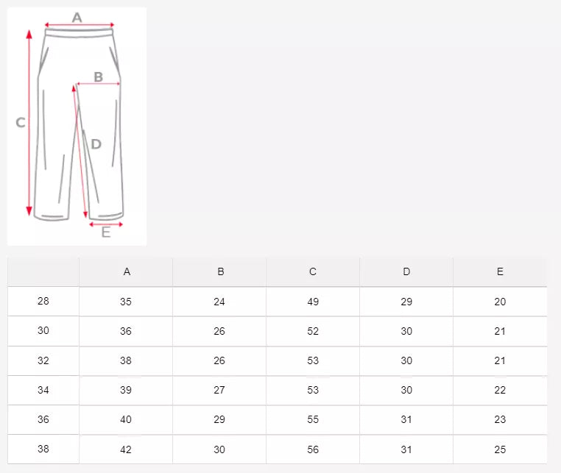Click the size 36 row header

[x=43, y=420]
